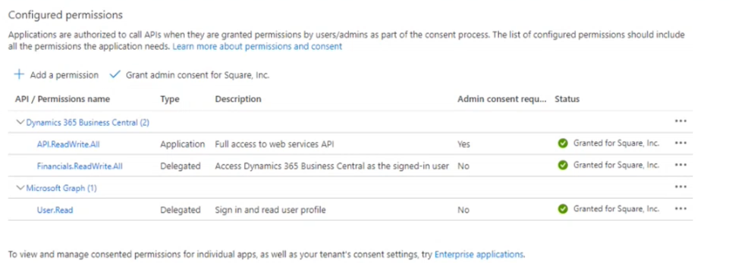Open the Enterprise applications link
Screen dimensions: 740x263
click(x=479, y=254)
